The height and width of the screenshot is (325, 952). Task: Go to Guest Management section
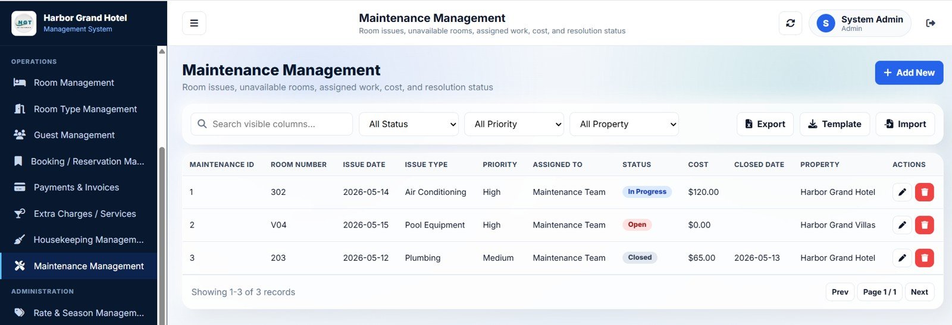(79, 135)
